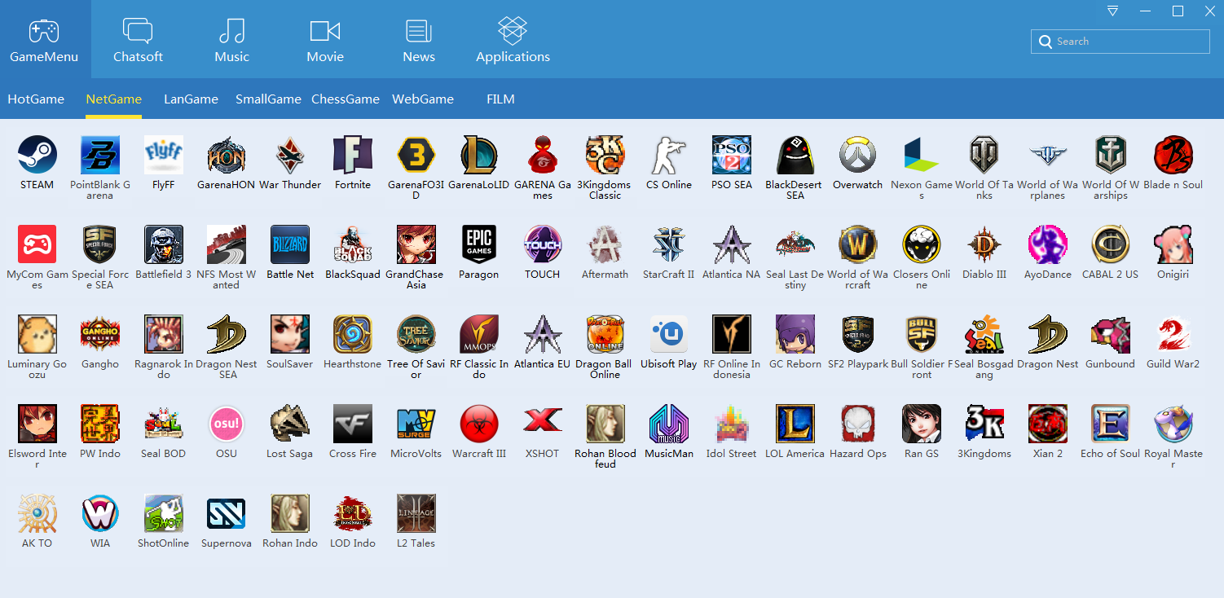Open Warcraft III icon
1224x598 pixels.
tap(479, 424)
